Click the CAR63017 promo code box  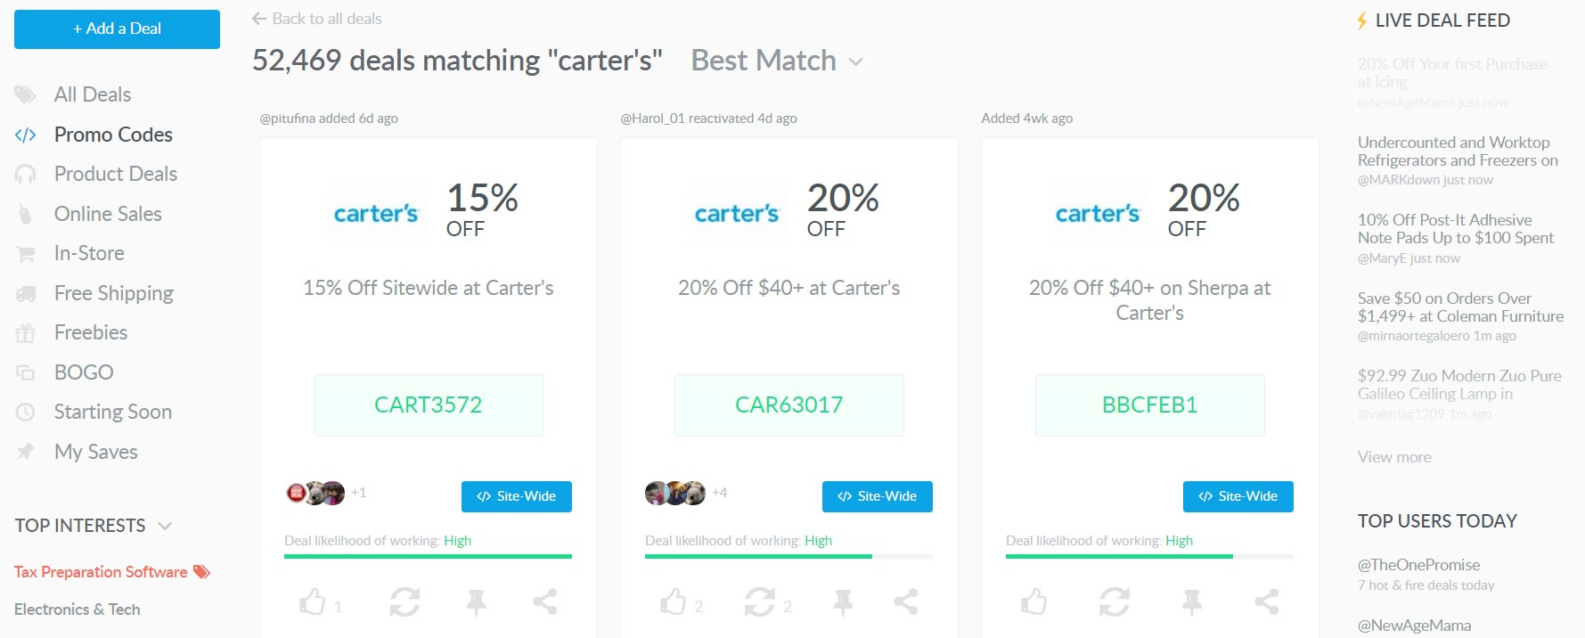[788, 405]
